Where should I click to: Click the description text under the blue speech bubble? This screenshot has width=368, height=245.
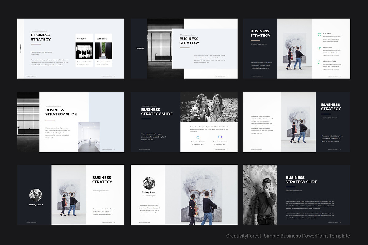click(x=220, y=143)
